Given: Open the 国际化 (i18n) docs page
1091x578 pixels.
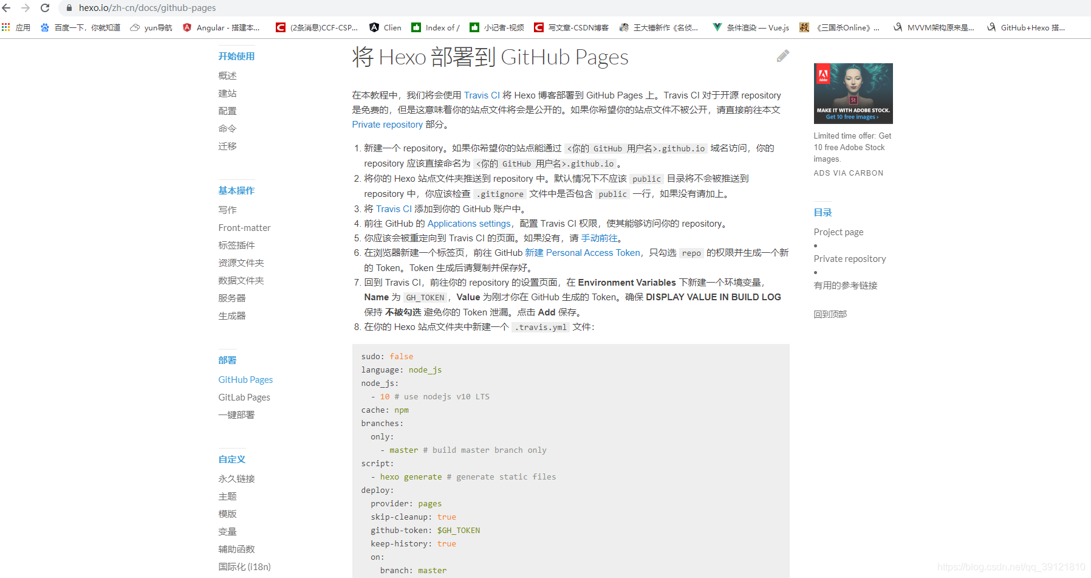Looking at the screenshot, I should 244,566.
